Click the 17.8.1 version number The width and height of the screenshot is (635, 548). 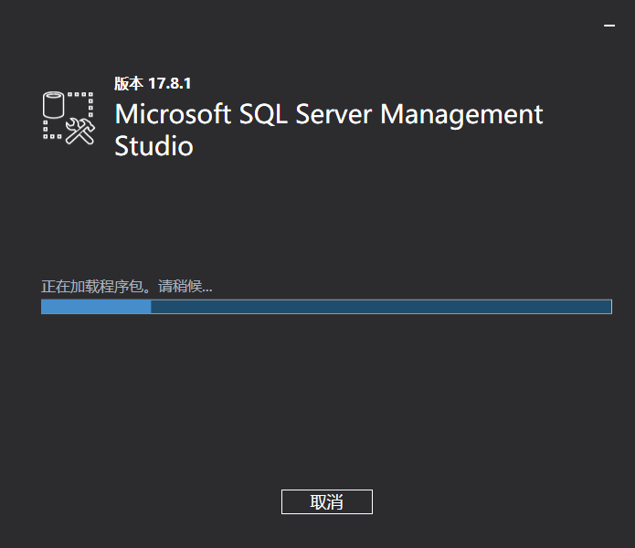coord(169,83)
